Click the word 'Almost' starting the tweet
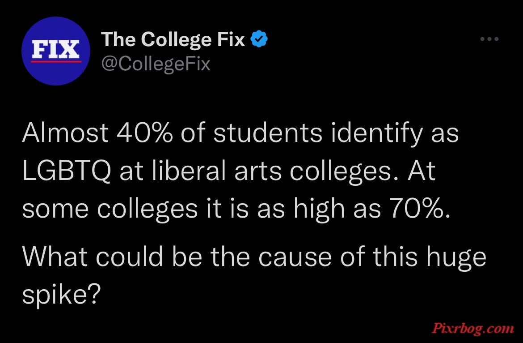The width and height of the screenshot is (523, 343). pyautogui.click(x=65, y=132)
